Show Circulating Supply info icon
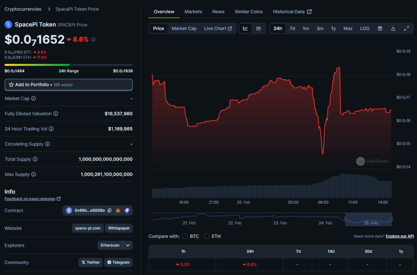The width and height of the screenshot is (417, 275). pos(48,144)
